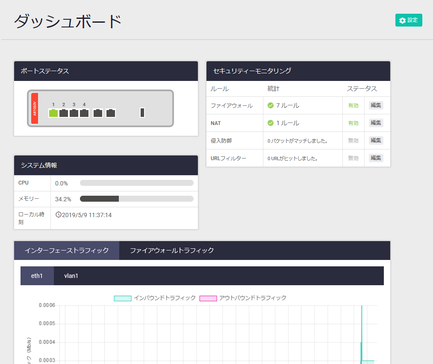
Task: Click the ルール column header
Action: (220, 89)
